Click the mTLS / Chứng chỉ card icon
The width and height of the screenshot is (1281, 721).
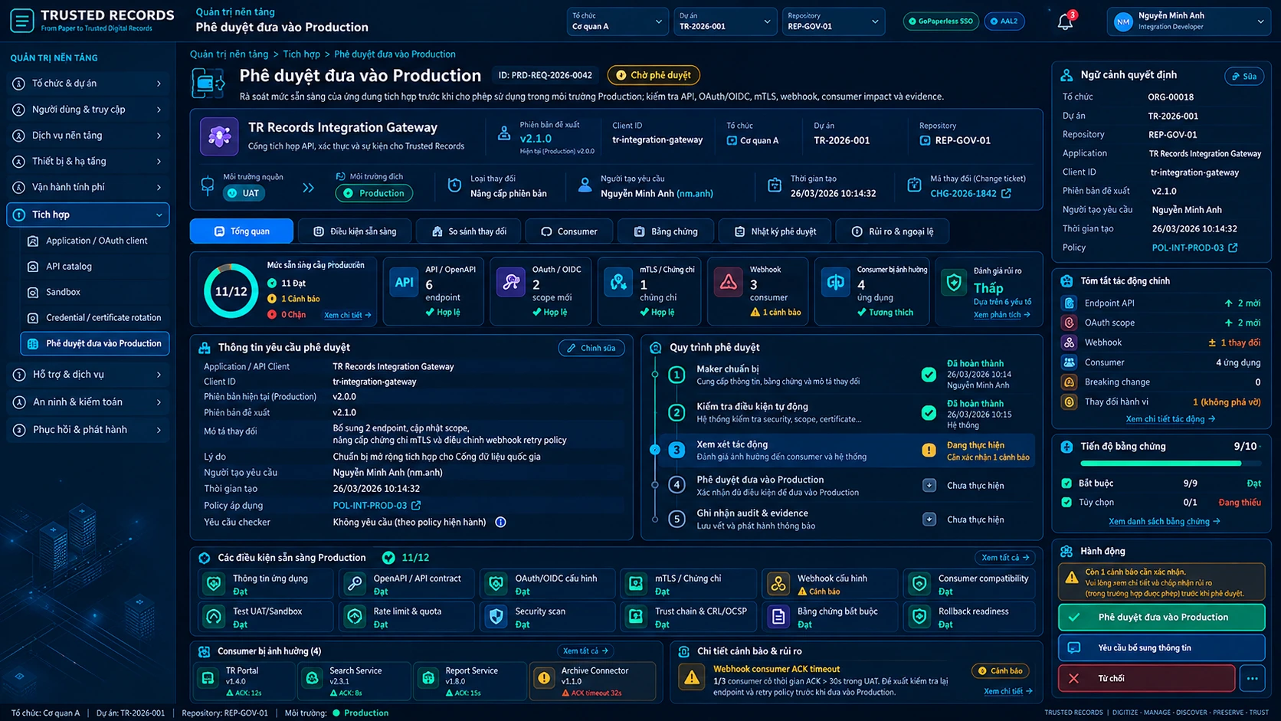618,283
